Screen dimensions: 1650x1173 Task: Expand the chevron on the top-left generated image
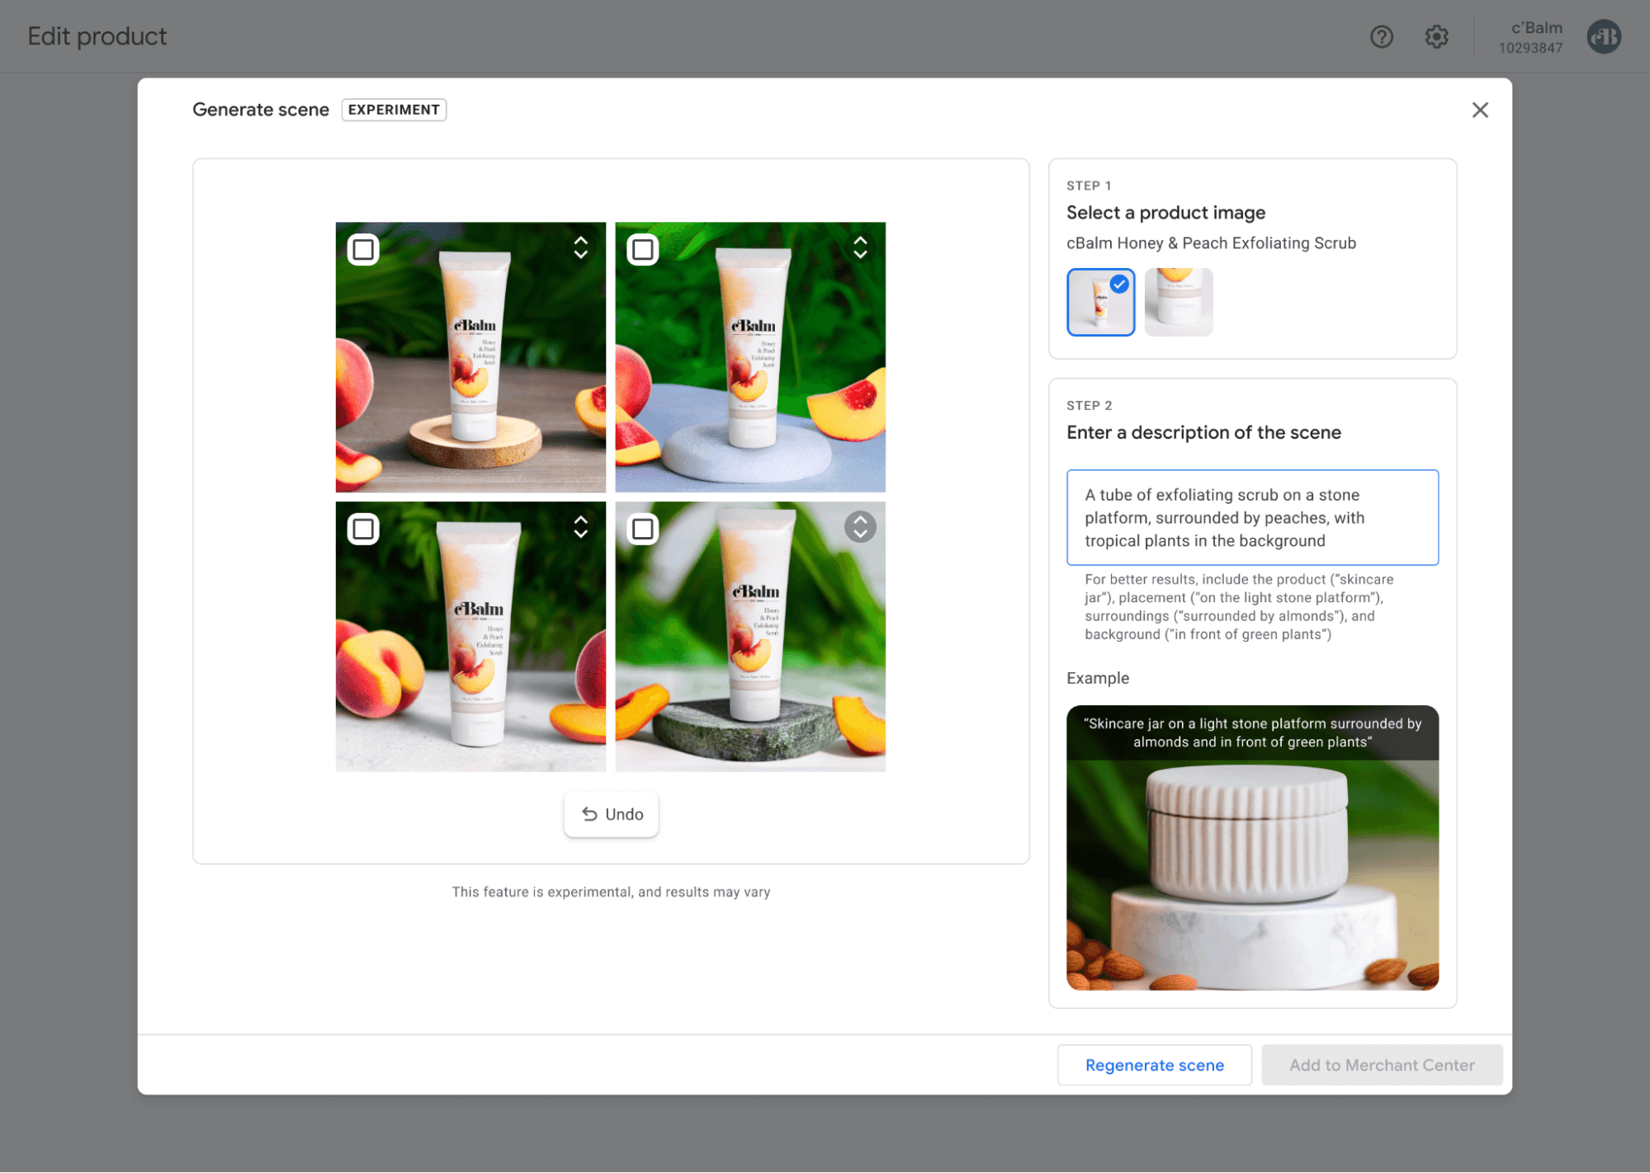[x=580, y=247]
